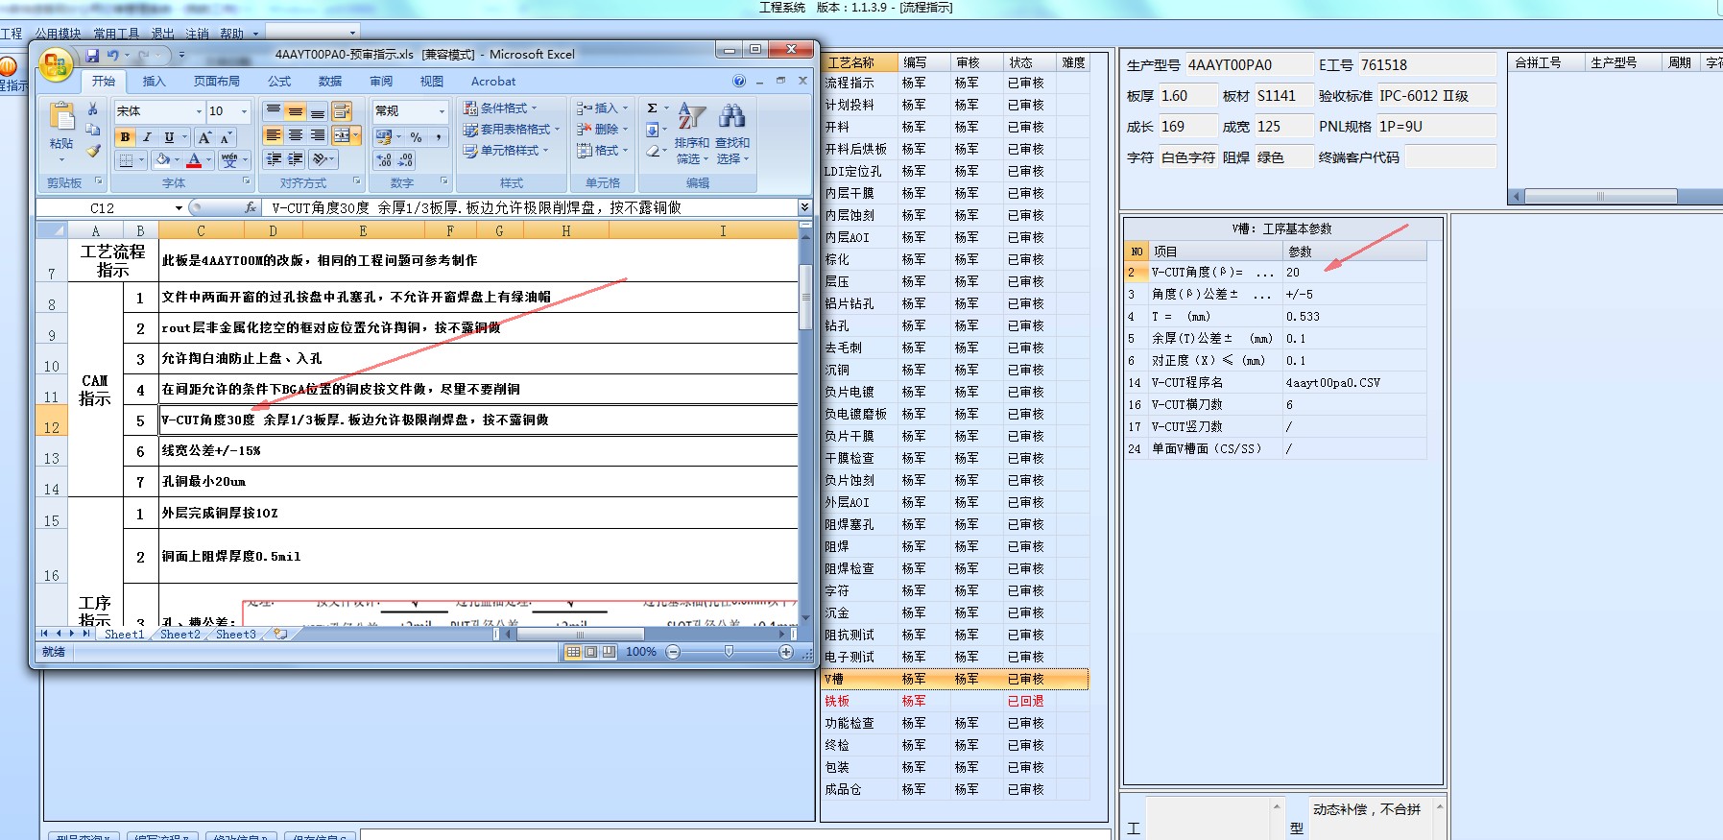Open Insert cells (插入) dropdown
Image resolution: width=1723 pixels, height=840 pixels.
(603, 108)
